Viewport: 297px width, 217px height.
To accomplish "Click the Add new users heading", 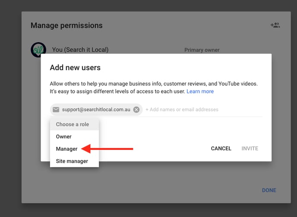I will pos(75,68).
